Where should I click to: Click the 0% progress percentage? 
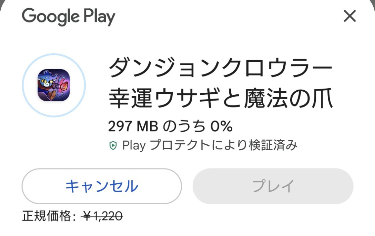coord(222,126)
